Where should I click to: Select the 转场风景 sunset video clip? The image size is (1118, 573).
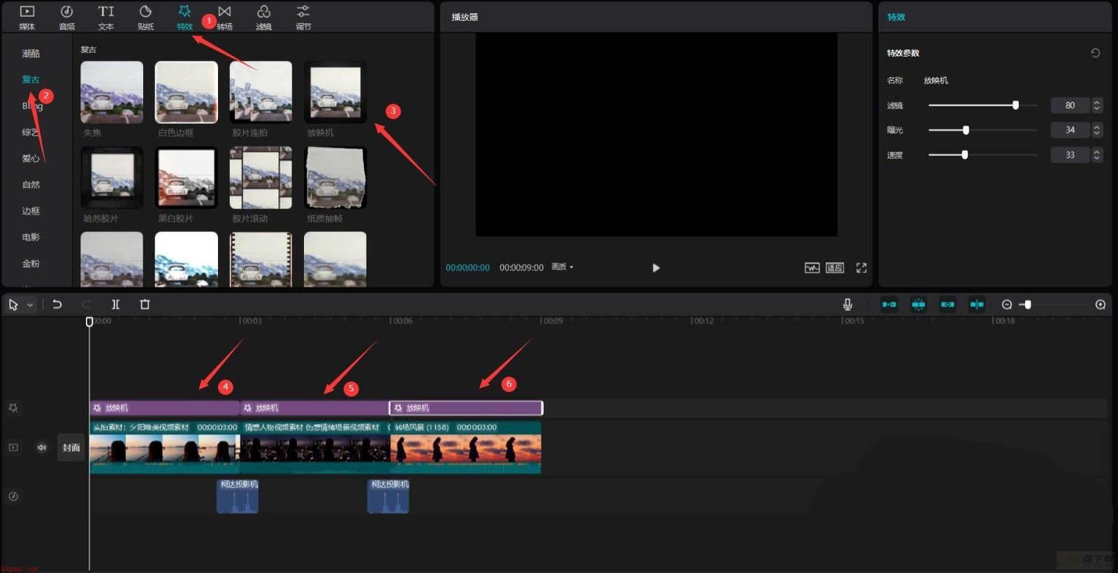tap(466, 447)
